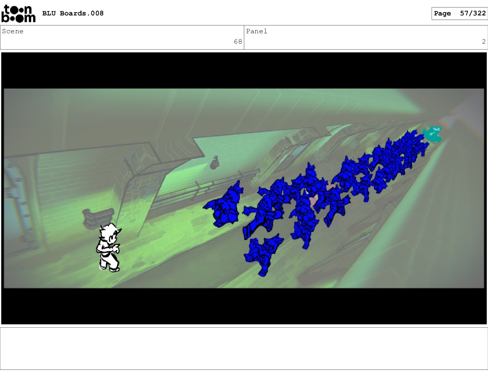This screenshot has width=488, height=377.
Task: Click the Toon Boom logo
Action: (x=18, y=14)
